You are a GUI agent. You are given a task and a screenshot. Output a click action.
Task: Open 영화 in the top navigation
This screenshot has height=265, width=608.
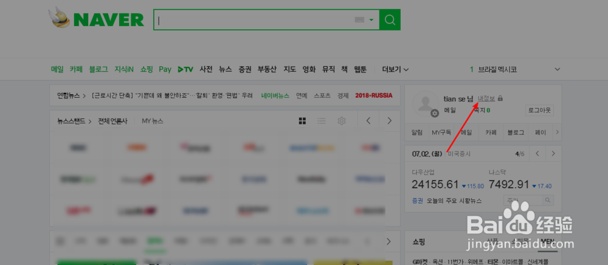click(309, 69)
